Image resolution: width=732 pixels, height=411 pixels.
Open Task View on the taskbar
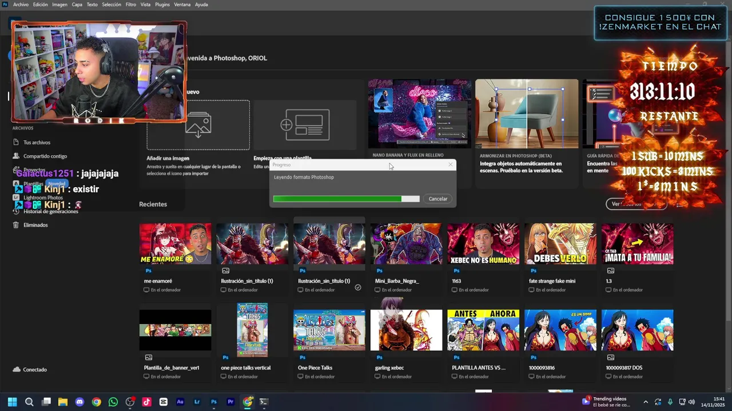(46, 402)
